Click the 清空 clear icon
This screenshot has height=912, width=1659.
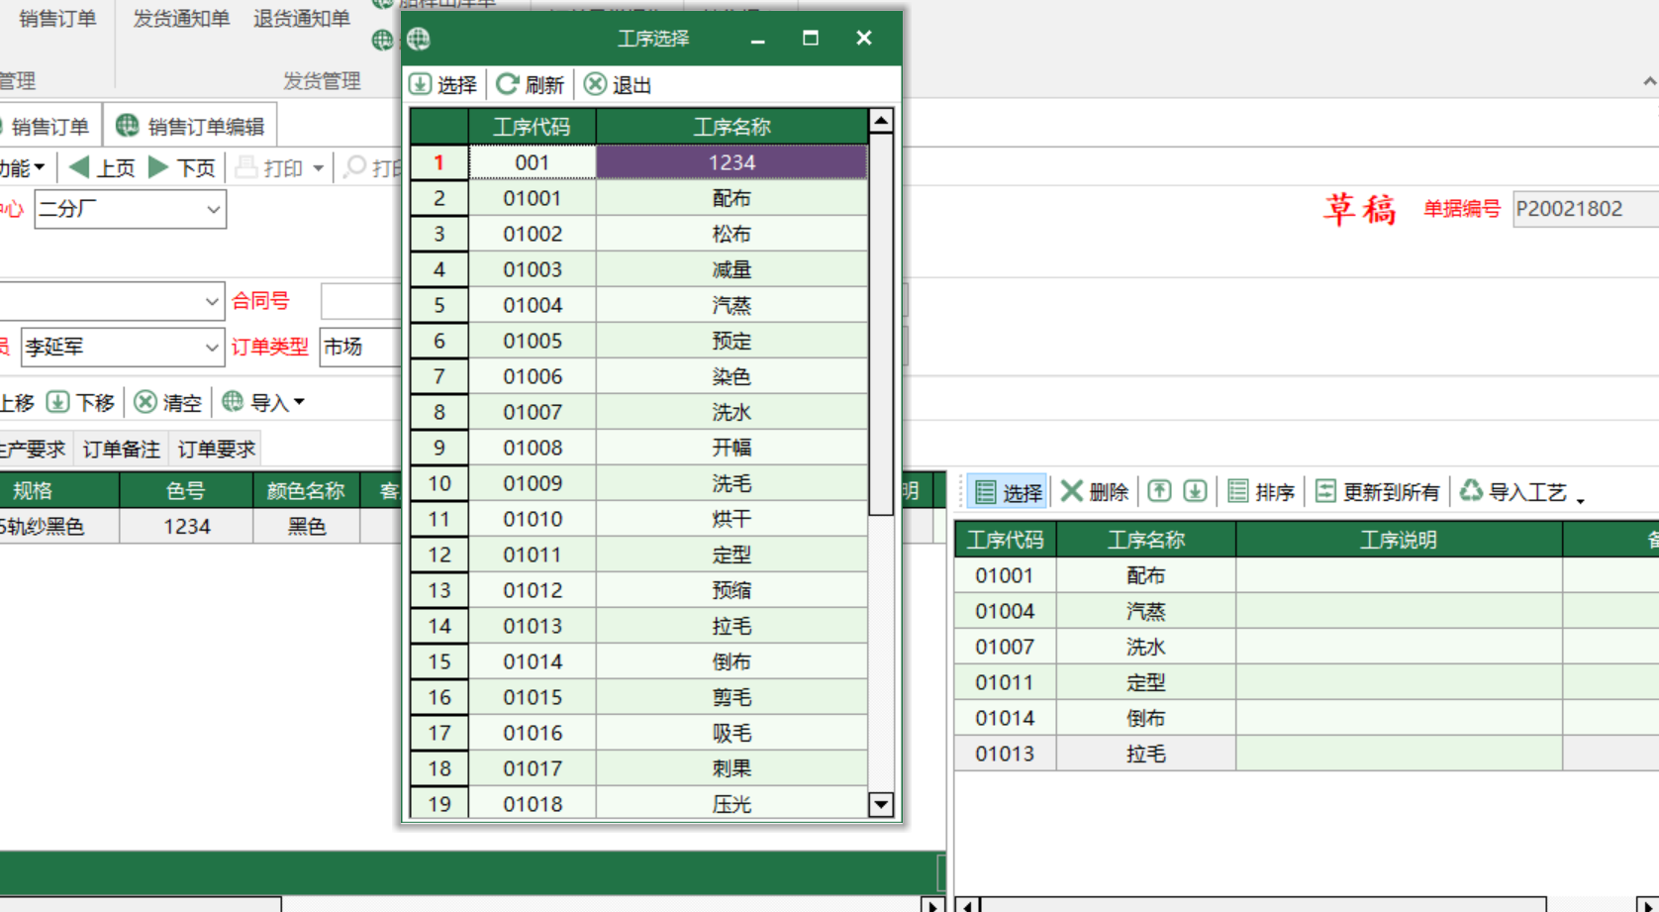[x=146, y=402]
